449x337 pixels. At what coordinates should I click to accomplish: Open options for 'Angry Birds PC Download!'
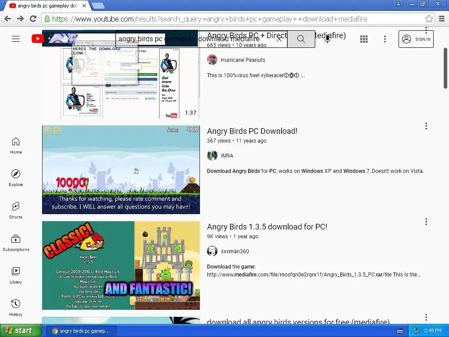point(426,126)
